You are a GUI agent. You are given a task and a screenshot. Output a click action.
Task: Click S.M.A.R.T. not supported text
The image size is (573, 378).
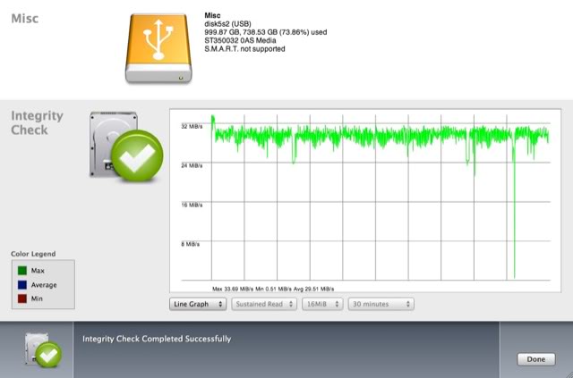[x=244, y=49]
